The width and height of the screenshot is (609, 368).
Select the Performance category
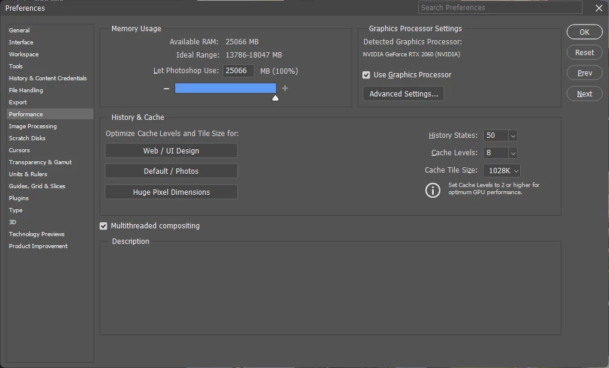[50, 114]
